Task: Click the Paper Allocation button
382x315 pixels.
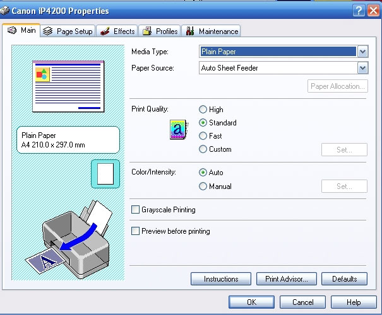Action: pos(338,86)
